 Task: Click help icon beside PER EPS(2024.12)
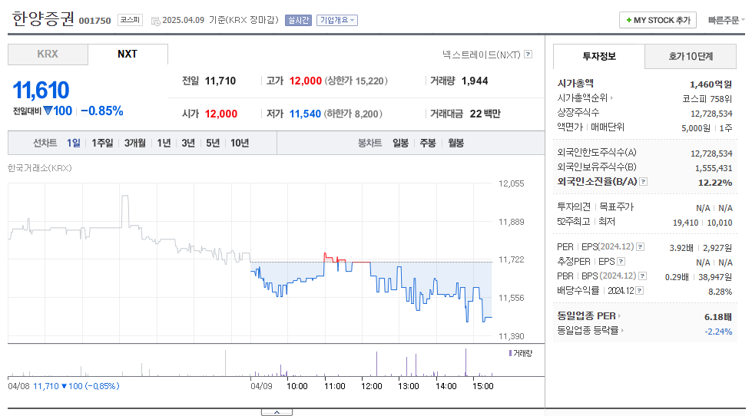click(x=641, y=247)
